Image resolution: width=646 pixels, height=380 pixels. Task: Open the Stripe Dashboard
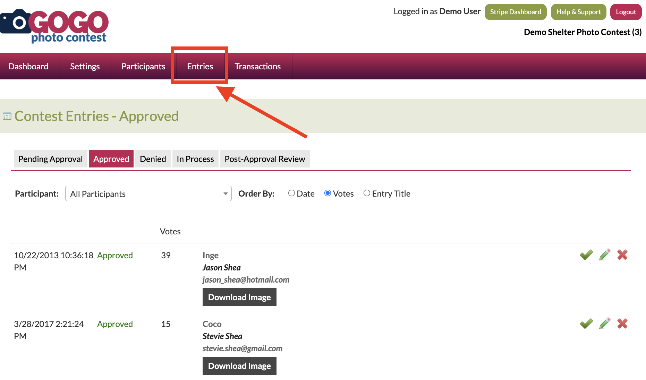[x=515, y=12]
